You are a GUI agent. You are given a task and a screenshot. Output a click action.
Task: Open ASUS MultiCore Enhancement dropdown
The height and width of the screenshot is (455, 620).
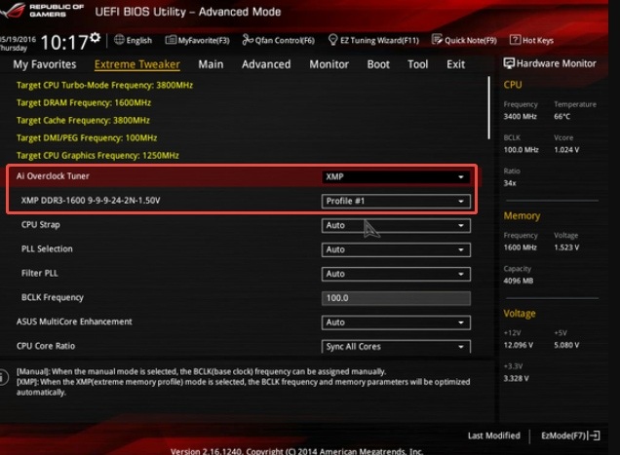396,322
